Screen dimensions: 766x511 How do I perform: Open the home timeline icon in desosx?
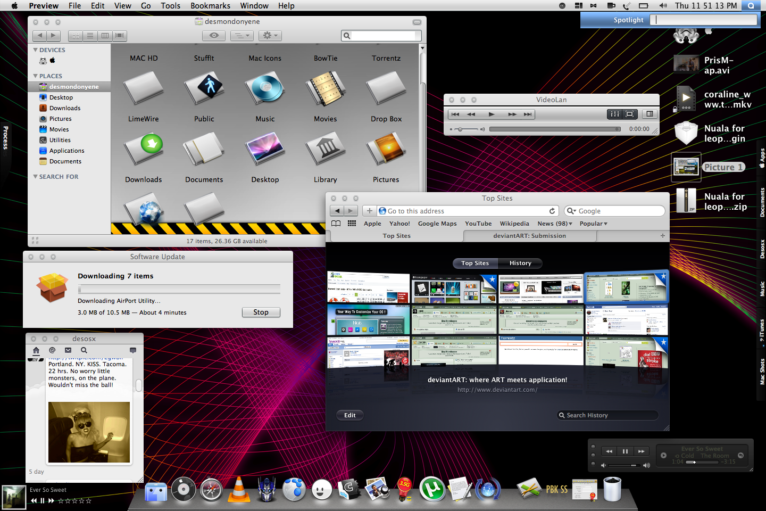click(36, 350)
